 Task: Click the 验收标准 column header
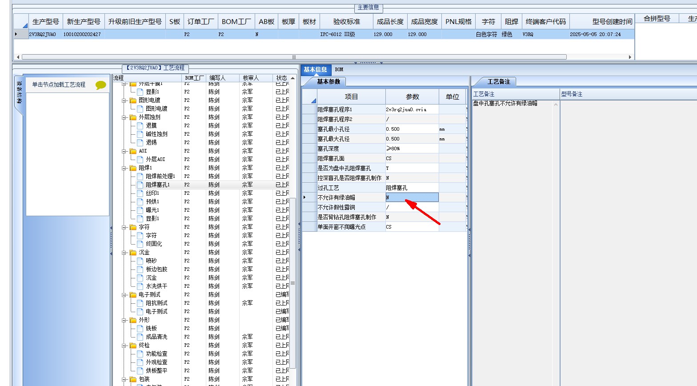(x=347, y=22)
